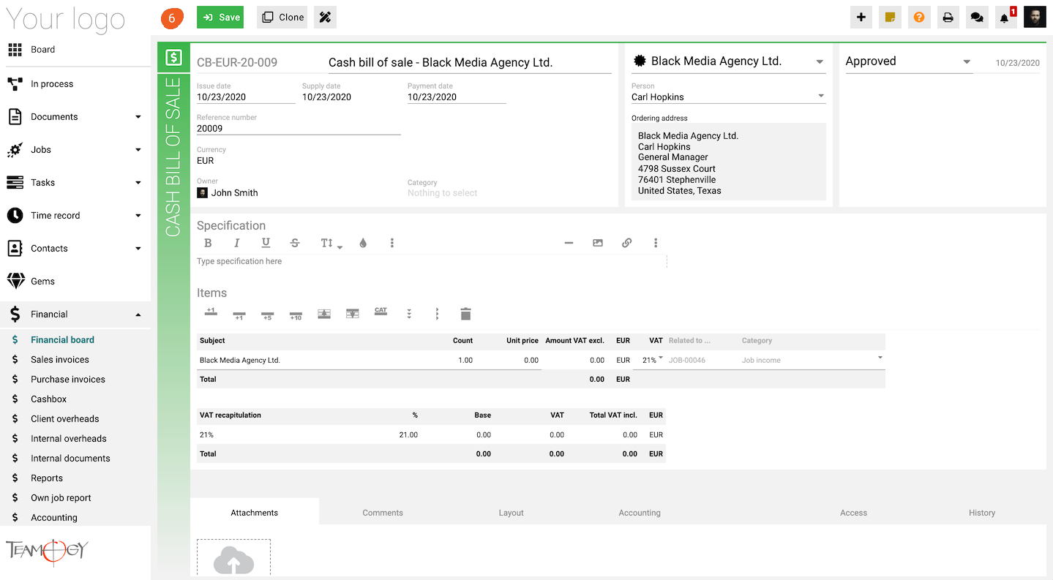The image size is (1053, 580).
Task: Click the cloud upload attachment area
Action: (x=233, y=557)
